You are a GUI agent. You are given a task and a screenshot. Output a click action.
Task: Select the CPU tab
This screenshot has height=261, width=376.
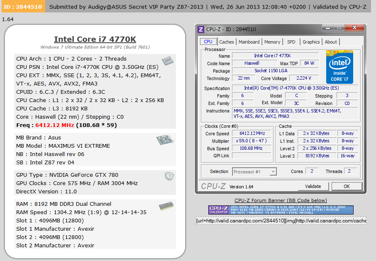tap(208, 41)
